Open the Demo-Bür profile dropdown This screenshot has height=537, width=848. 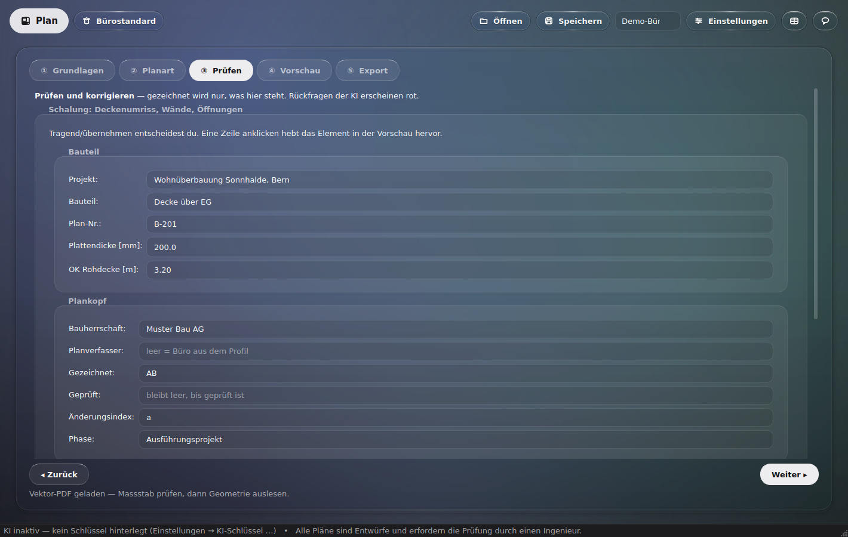coord(648,21)
